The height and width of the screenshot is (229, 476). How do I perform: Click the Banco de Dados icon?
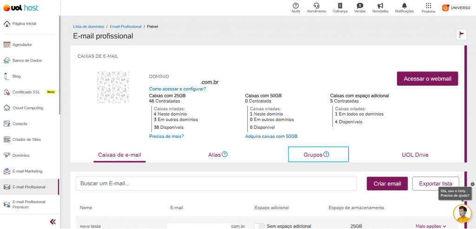(7, 60)
